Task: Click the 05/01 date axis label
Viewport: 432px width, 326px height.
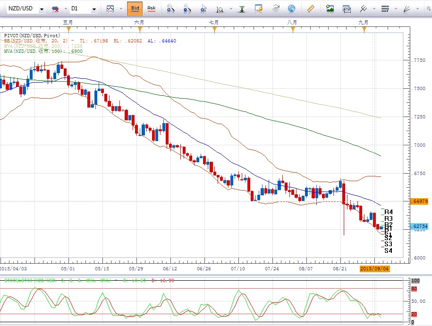Action: (x=68, y=268)
